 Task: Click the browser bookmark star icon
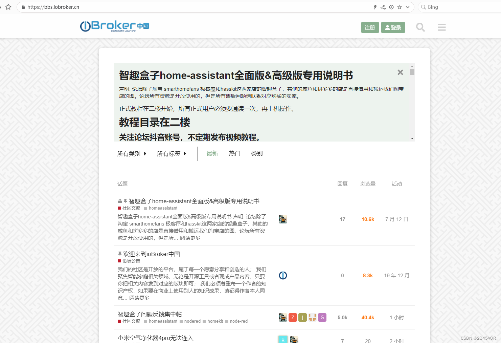[x=400, y=7]
